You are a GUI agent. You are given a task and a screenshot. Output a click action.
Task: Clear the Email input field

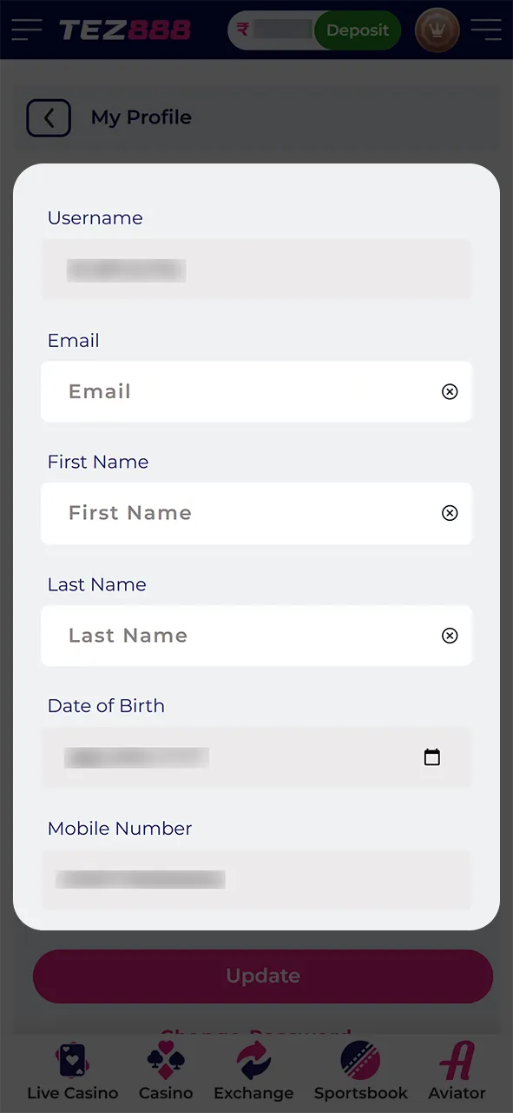450,391
